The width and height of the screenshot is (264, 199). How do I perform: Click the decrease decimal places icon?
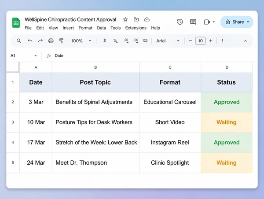coord(126,41)
